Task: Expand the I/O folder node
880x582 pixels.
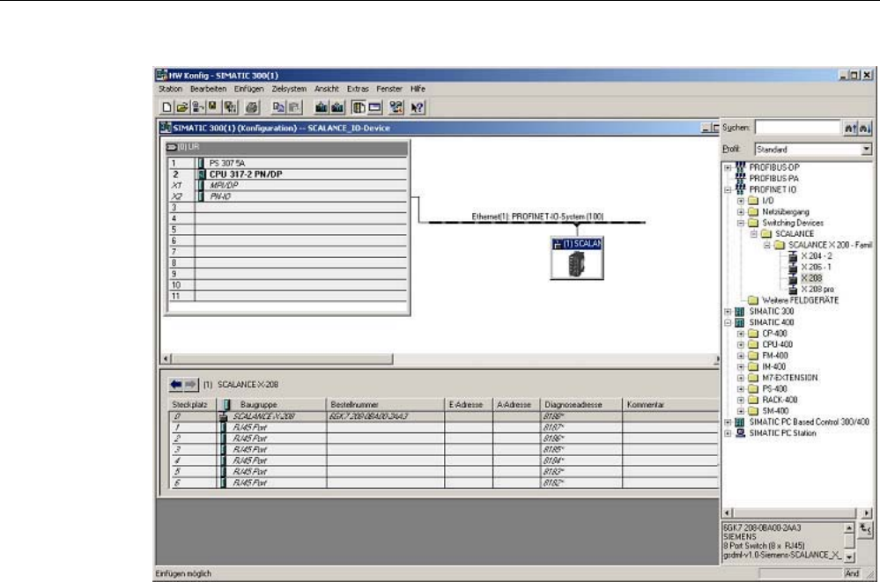Action: 741,201
